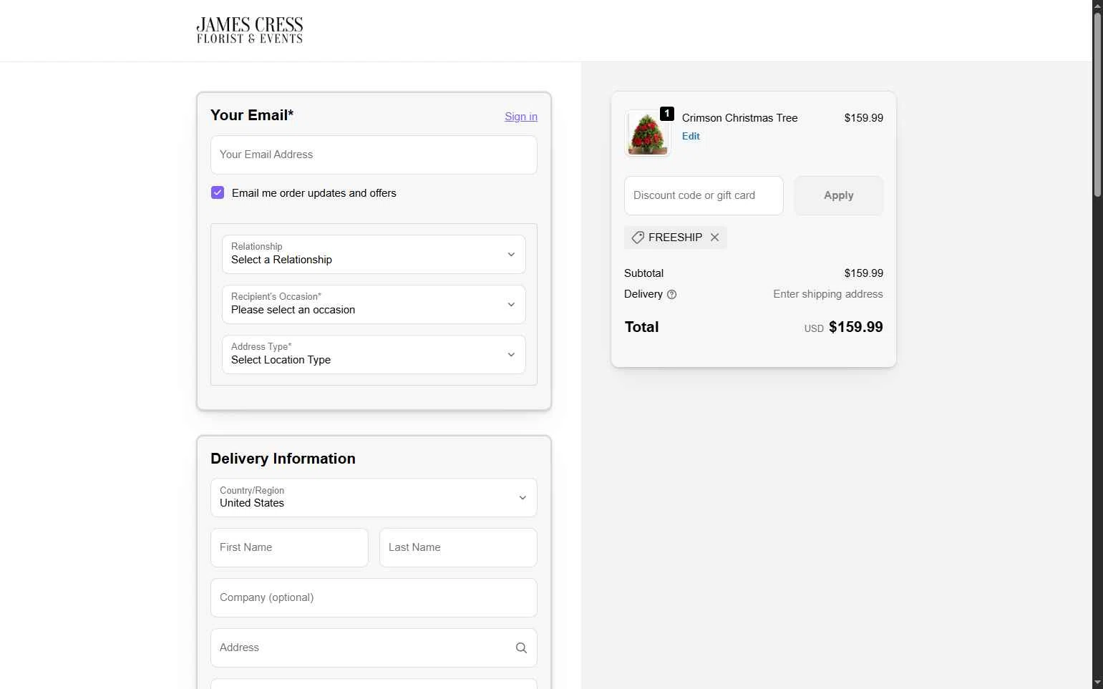This screenshot has height=689, width=1103.
Task: Click the Enter shipping address text
Action: pyautogui.click(x=827, y=294)
